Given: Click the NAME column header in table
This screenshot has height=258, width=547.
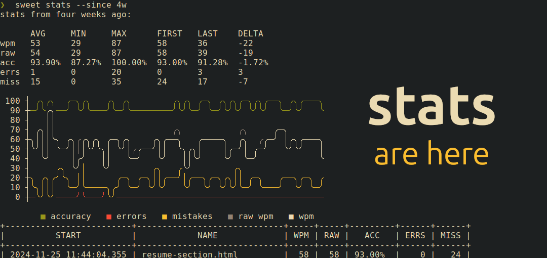Looking at the screenshot, I should (207, 235).
